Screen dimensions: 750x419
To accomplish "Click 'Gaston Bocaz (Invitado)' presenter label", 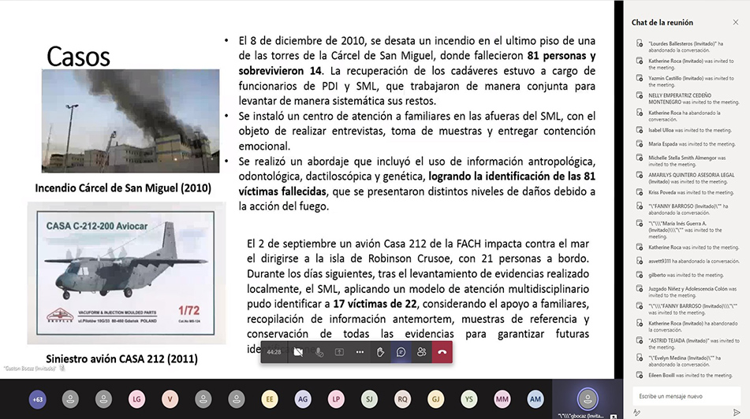I will click(x=30, y=369).
